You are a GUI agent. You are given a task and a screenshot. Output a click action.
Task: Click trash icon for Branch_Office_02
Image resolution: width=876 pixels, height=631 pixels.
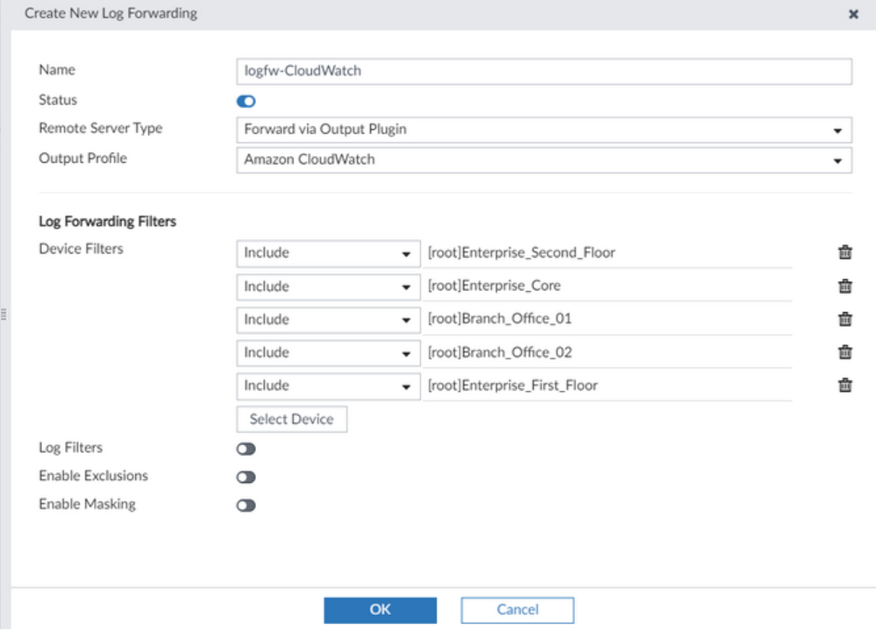point(845,352)
